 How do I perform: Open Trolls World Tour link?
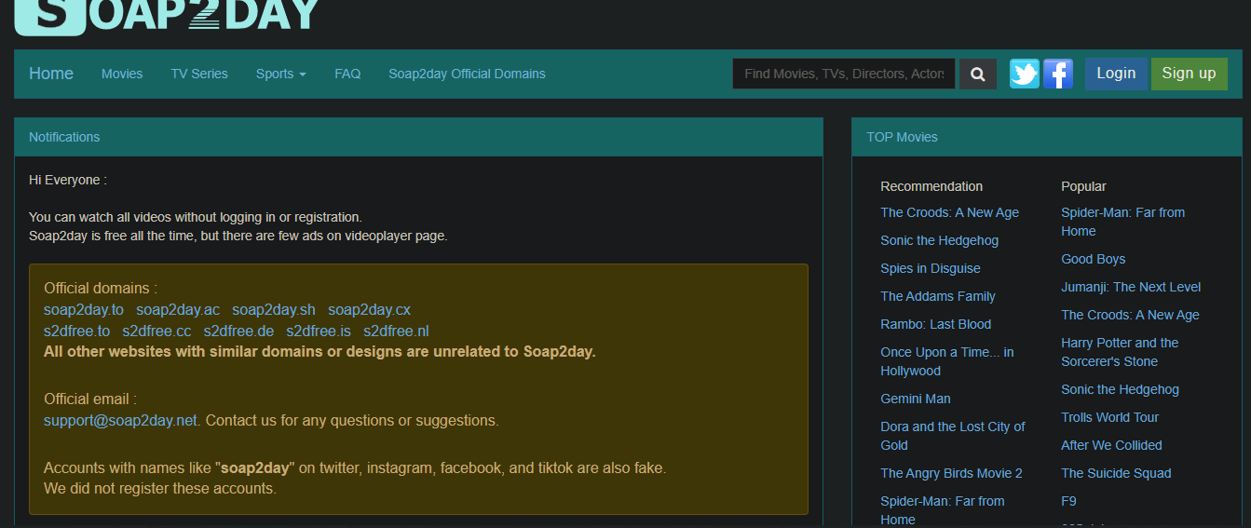[1109, 417]
